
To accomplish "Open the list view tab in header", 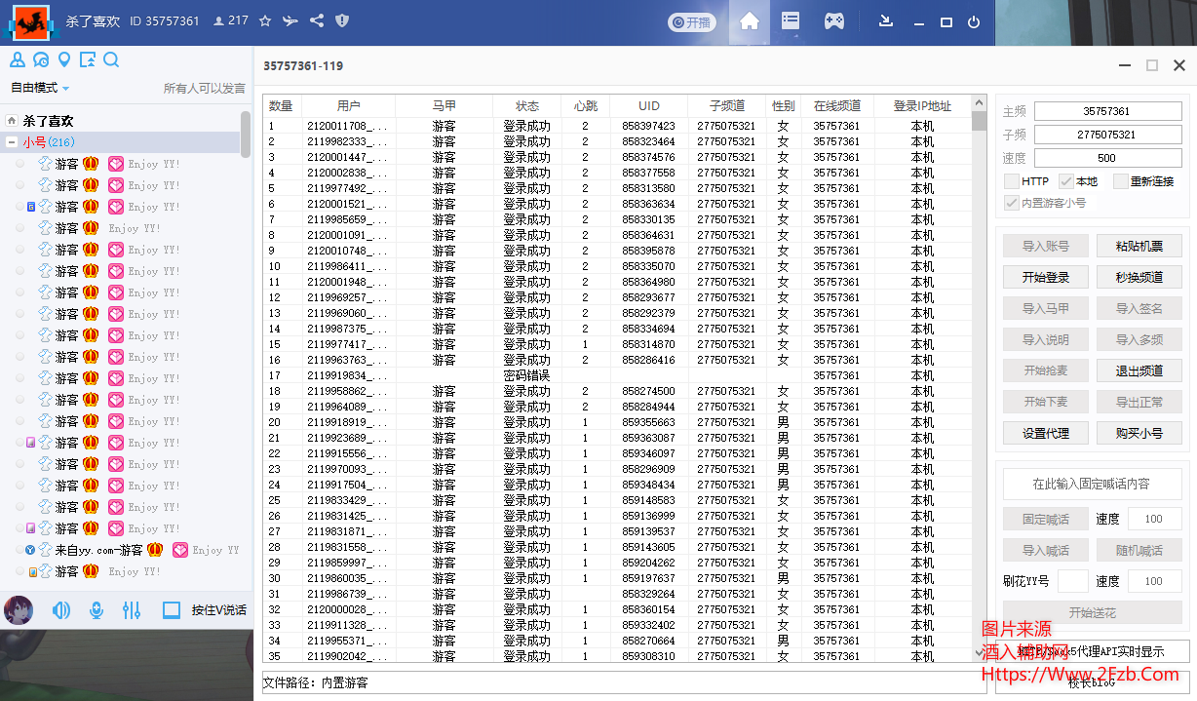I will 791,21.
